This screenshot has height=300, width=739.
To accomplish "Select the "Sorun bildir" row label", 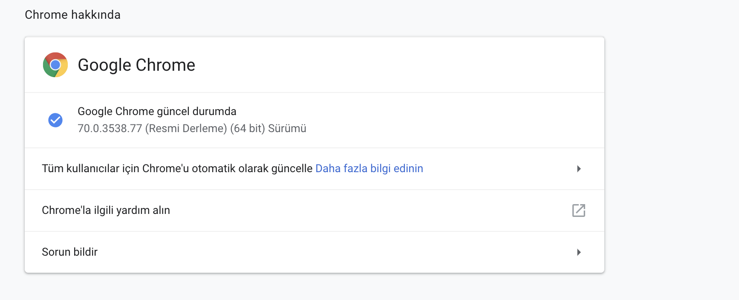I will (69, 252).
